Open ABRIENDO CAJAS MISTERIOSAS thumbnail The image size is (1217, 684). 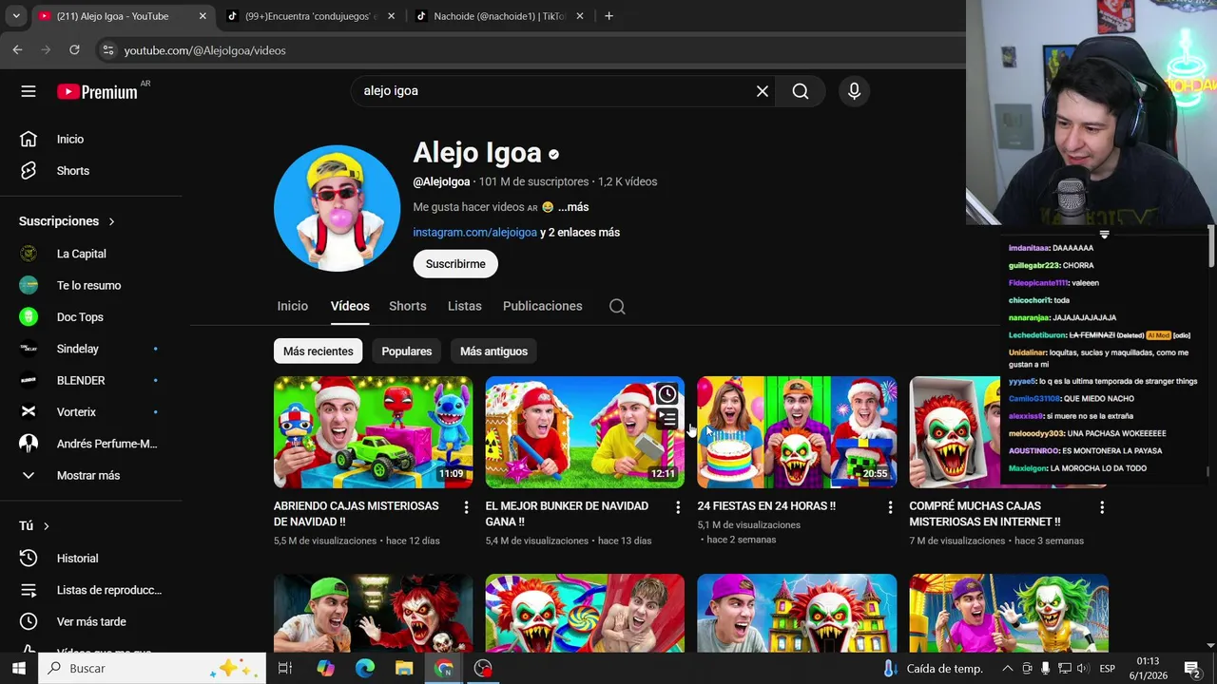(373, 432)
